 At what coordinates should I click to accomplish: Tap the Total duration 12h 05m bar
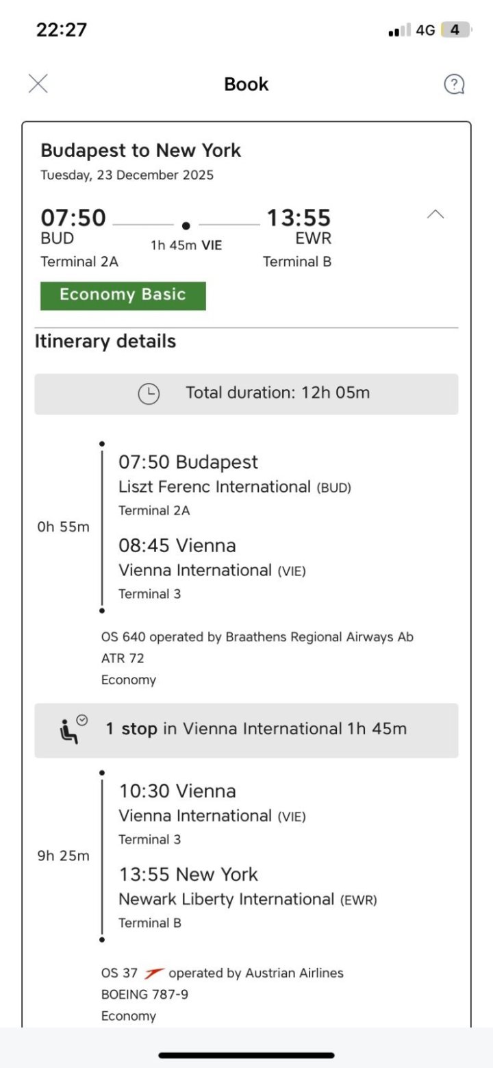coord(246,394)
